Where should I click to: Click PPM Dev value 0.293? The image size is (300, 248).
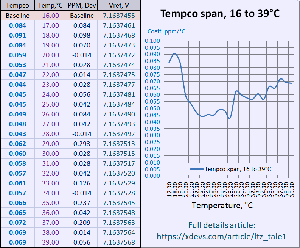click(x=82, y=144)
